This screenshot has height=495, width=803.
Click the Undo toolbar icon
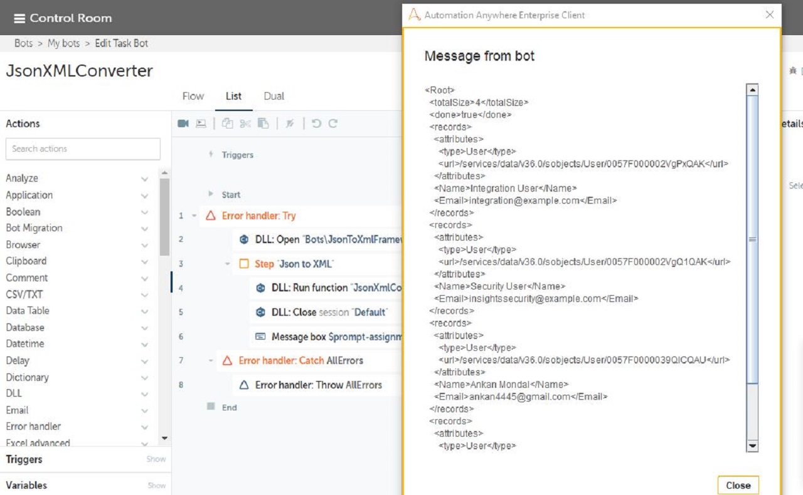[316, 123]
